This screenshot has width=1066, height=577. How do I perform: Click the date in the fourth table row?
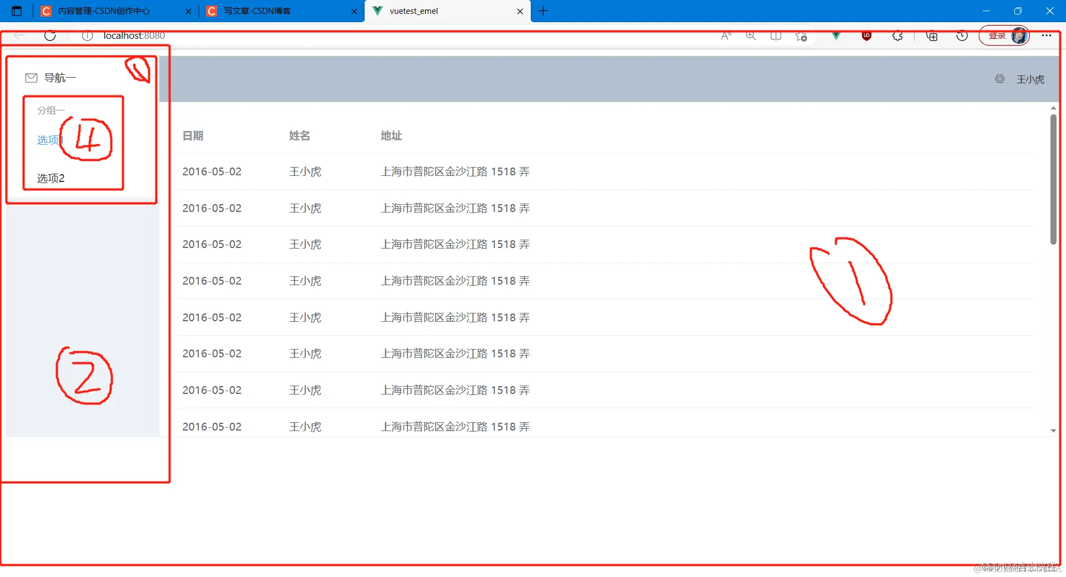pyautogui.click(x=212, y=281)
